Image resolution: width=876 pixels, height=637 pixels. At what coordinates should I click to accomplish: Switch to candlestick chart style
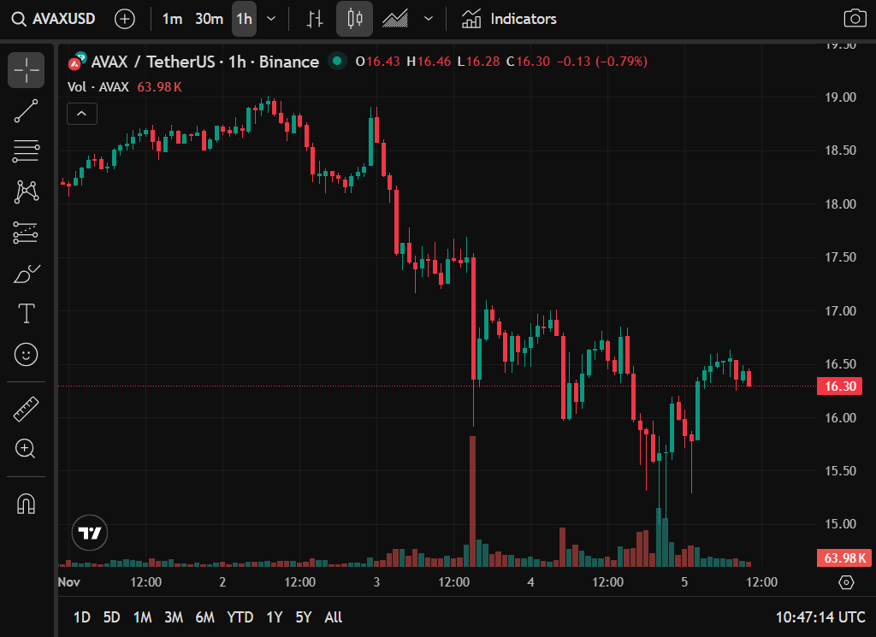pyautogui.click(x=354, y=19)
